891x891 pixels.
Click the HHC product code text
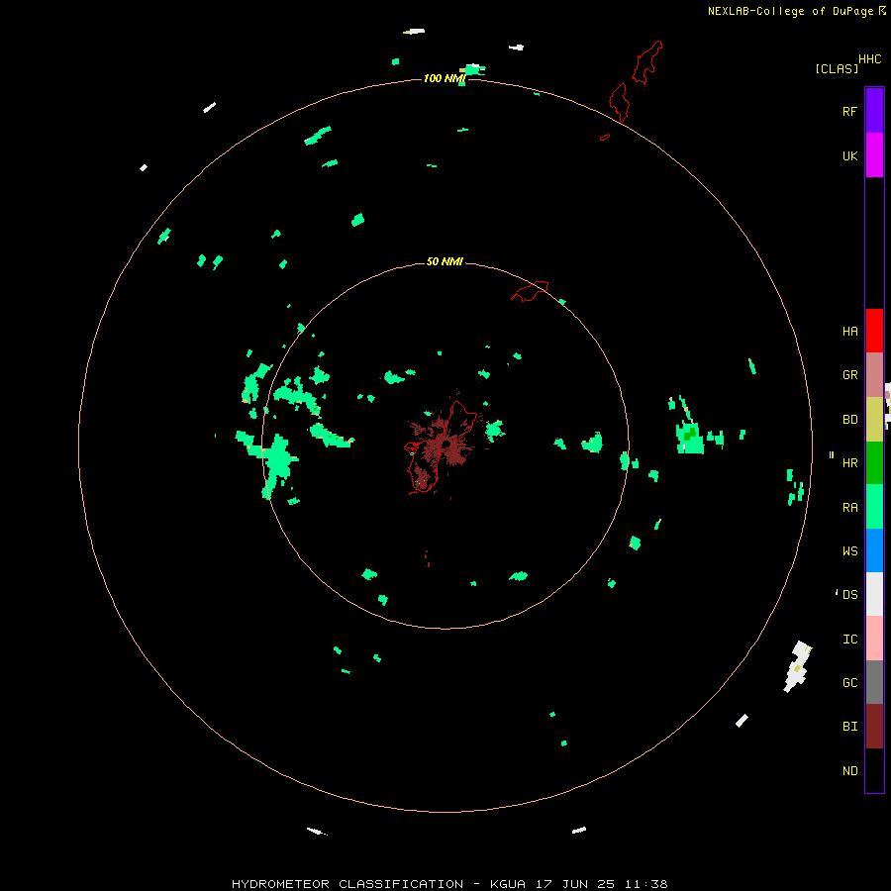(869, 59)
